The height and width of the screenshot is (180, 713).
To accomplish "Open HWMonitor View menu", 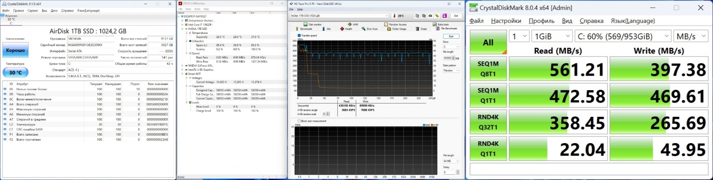I will point(188,9).
